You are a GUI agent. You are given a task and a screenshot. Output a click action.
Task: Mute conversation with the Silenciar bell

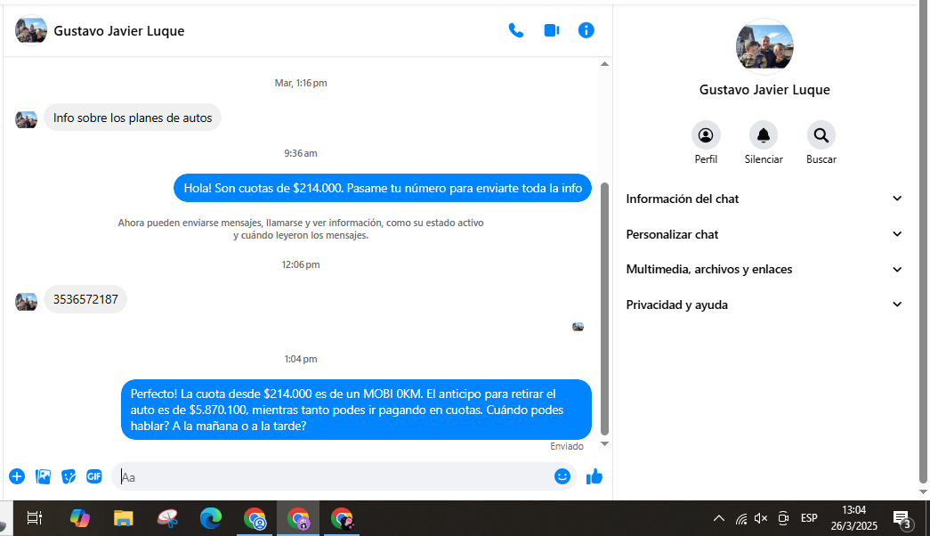pos(764,135)
